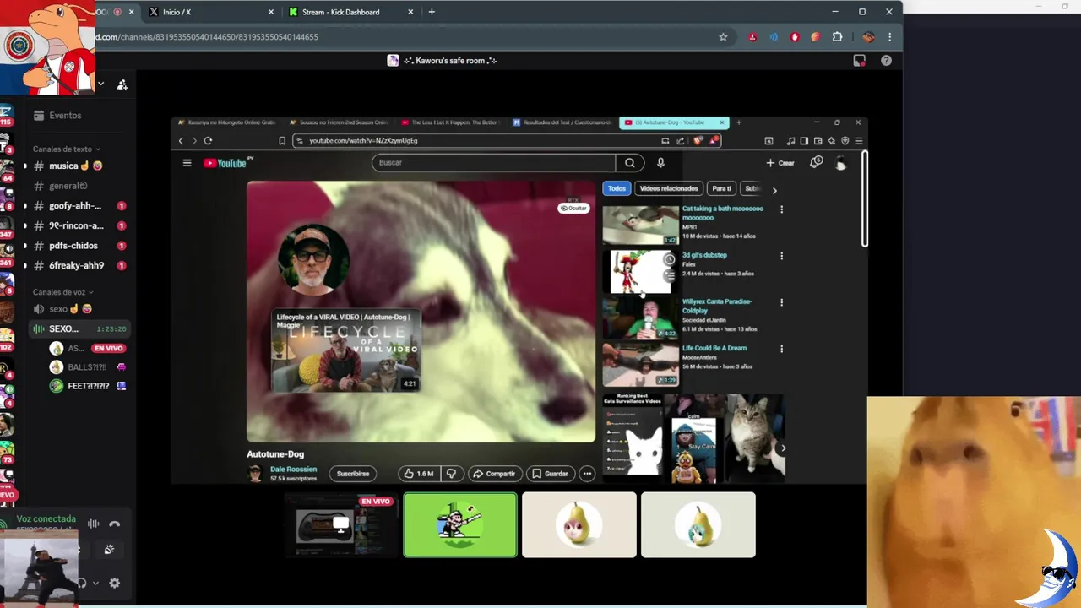Open more actions ellipsis below video

click(x=587, y=474)
